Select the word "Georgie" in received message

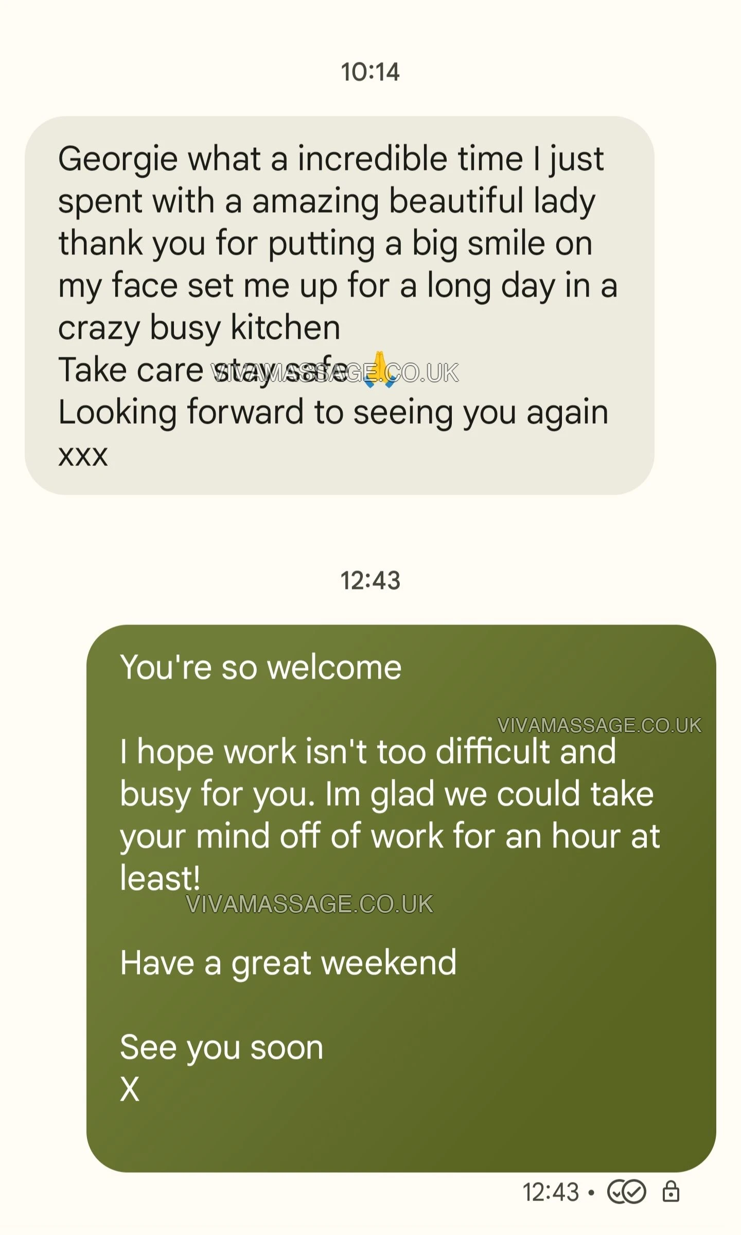coord(118,158)
